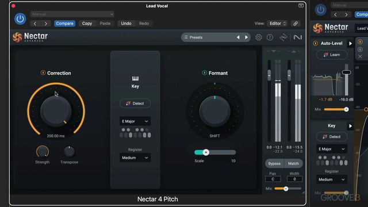Click the solo S icon in side popup

(360, 49)
